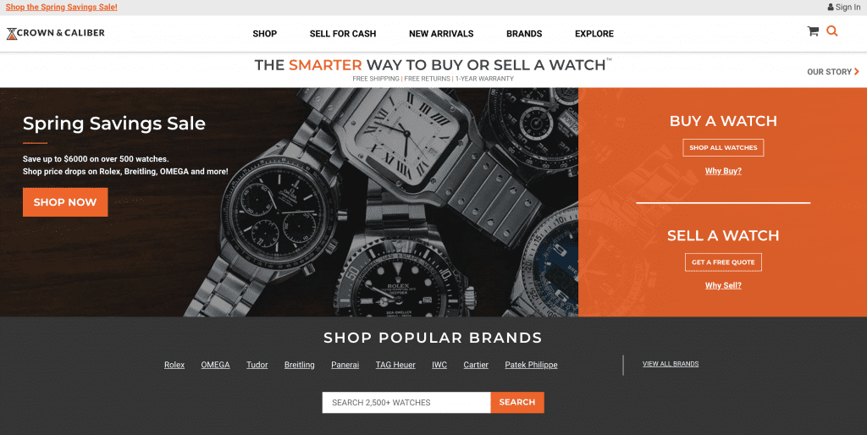This screenshot has width=867, height=435.
Task: Click the Shop the Spring Savings Sale link
Action: (x=61, y=7)
